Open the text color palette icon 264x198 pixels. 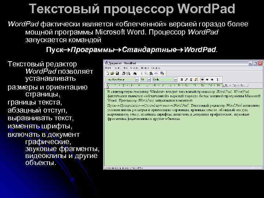pyautogui.click(x=196, y=80)
